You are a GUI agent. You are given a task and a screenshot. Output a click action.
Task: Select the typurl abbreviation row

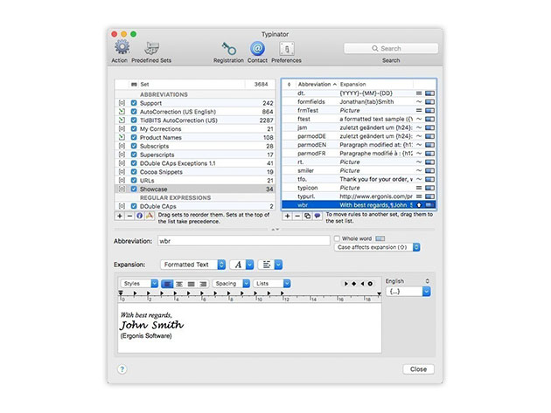359,196
